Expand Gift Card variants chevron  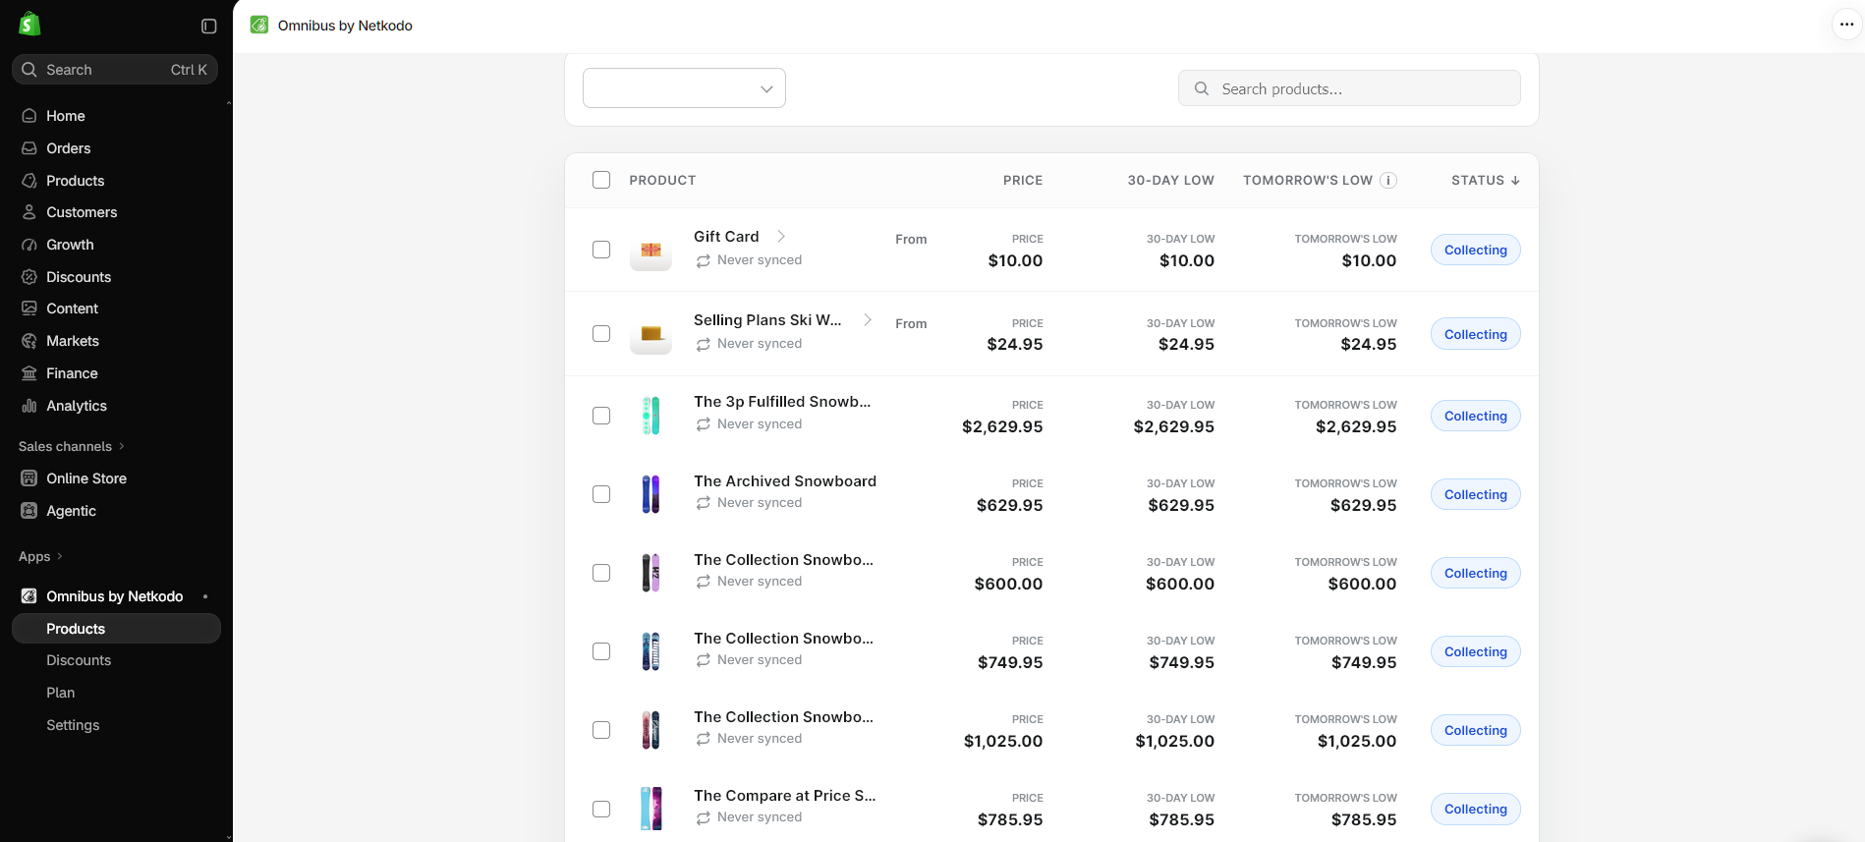pyautogui.click(x=781, y=236)
